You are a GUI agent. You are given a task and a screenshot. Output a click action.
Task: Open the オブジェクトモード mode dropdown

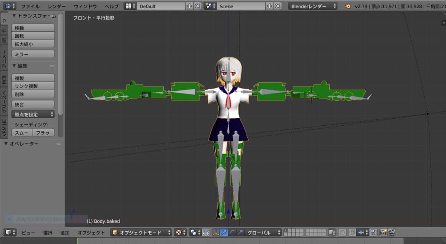click(142, 233)
